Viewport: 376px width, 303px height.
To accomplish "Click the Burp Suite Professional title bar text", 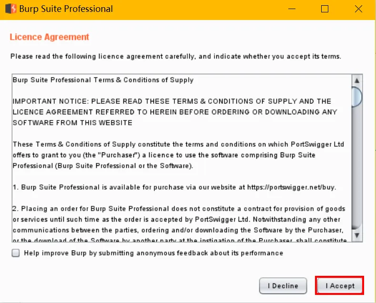I will point(66,9).
